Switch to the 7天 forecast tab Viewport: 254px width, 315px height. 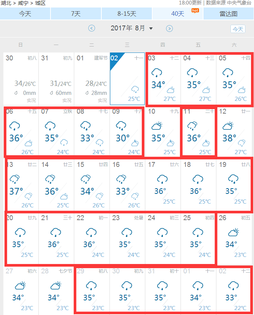point(76,13)
